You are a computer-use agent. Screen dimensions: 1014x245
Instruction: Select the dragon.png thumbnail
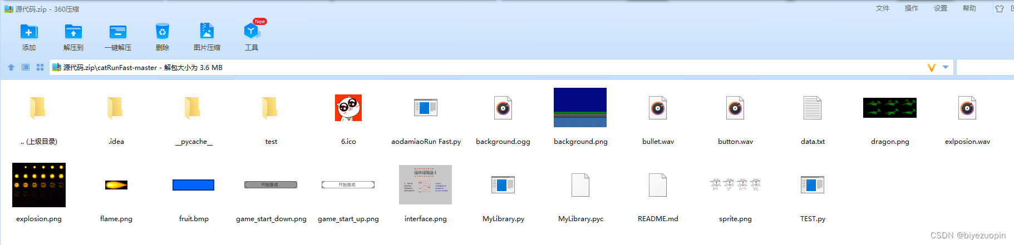[890, 108]
